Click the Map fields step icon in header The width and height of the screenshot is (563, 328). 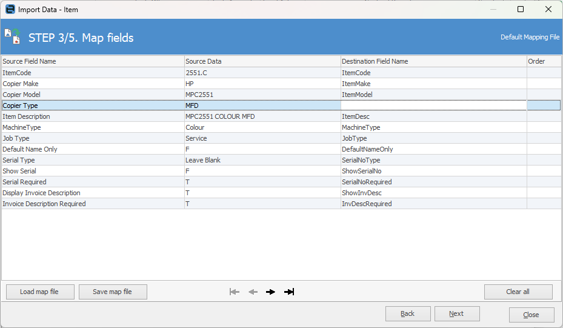point(13,36)
